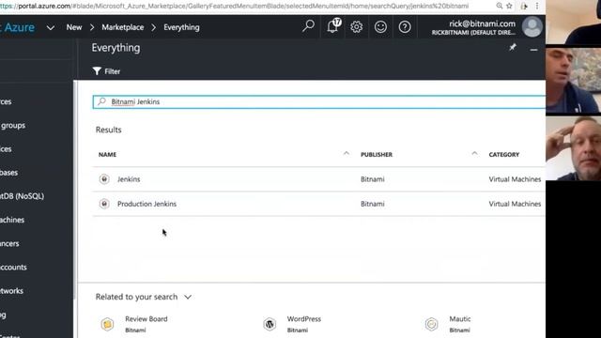The image size is (601, 338).
Task: Click the user avatar picture
Action: pos(532,27)
